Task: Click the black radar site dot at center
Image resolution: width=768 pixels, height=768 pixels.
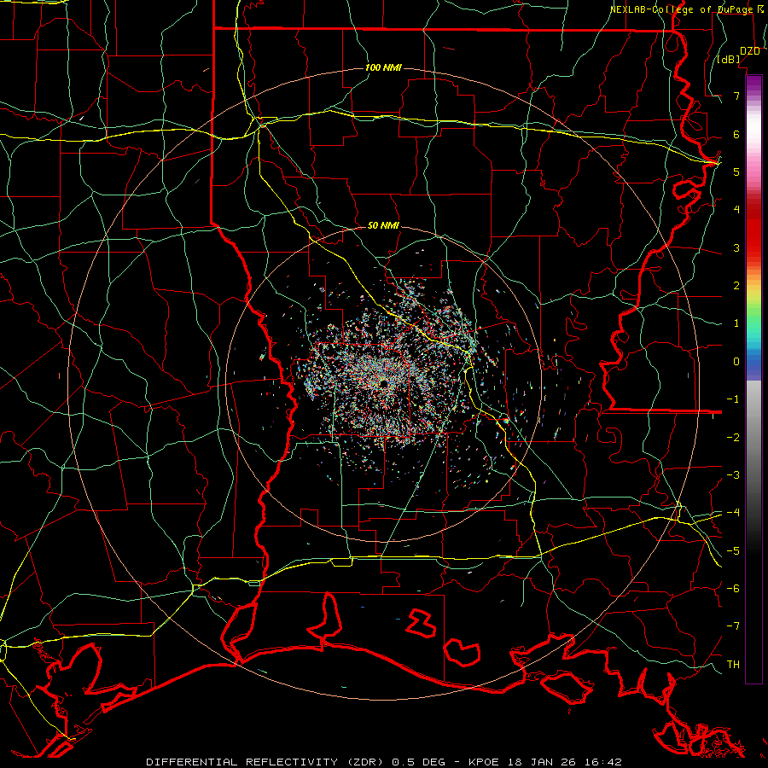Action: pos(383,383)
